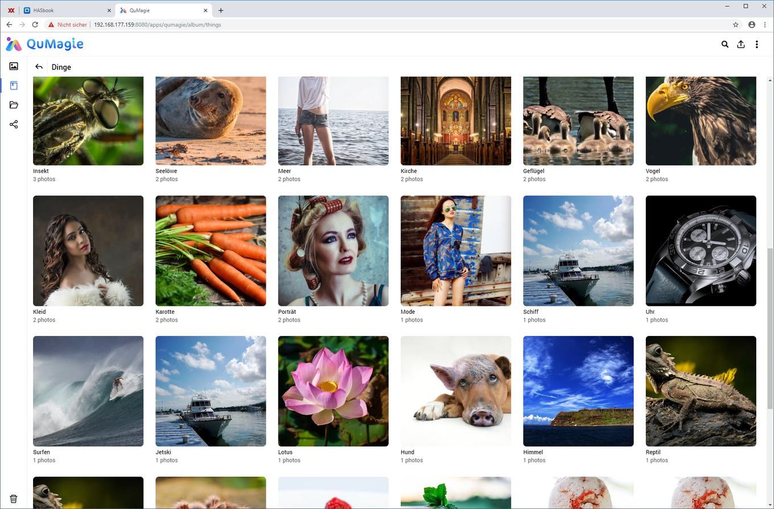The height and width of the screenshot is (509, 774).
Task: Open the Albums view in sidebar
Action: pyautogui.click(x=14, y=85)
